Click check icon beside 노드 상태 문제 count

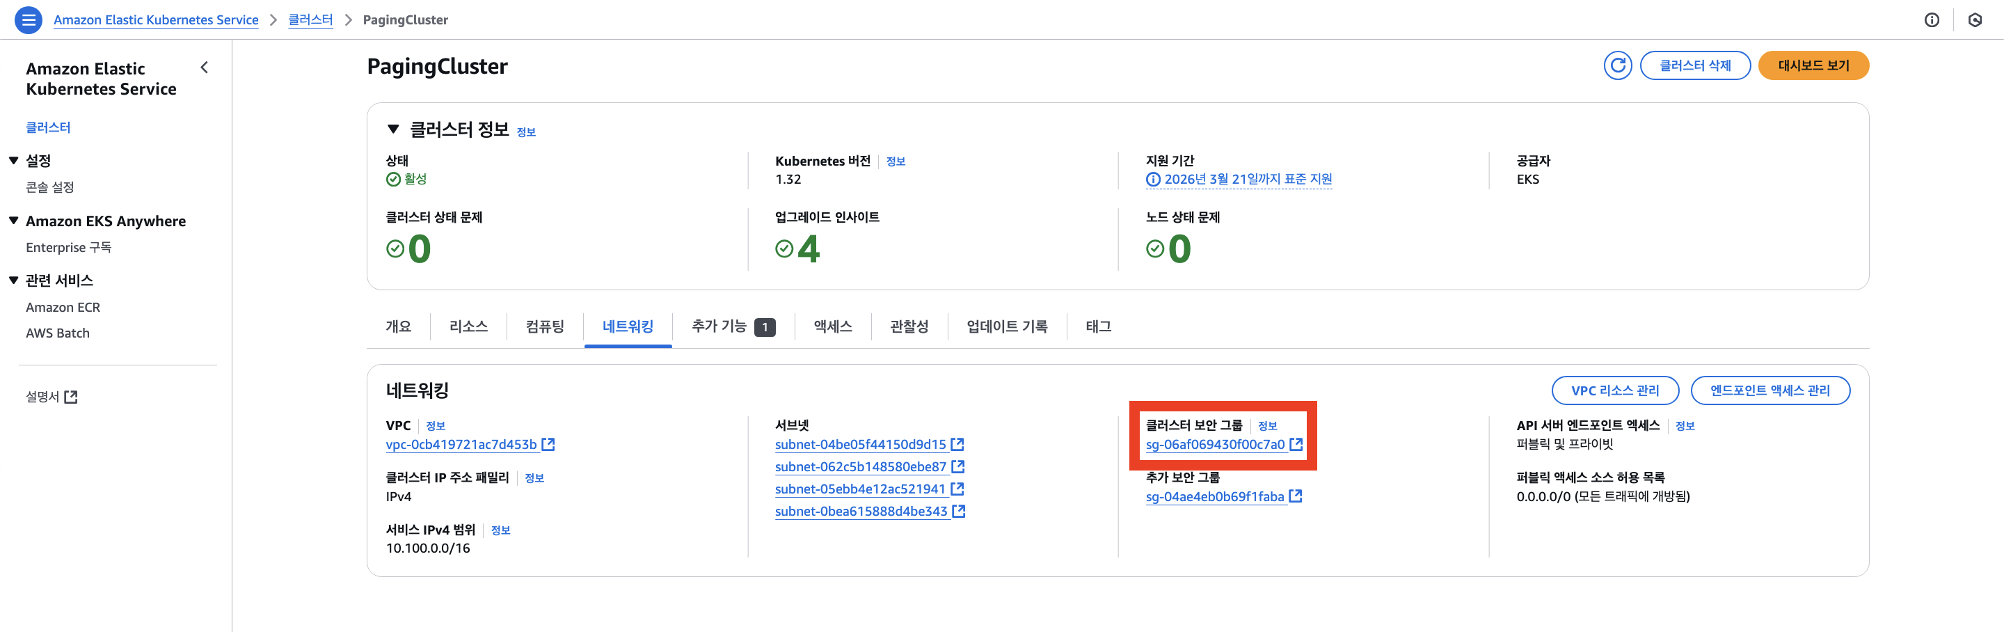point(1155,248)
